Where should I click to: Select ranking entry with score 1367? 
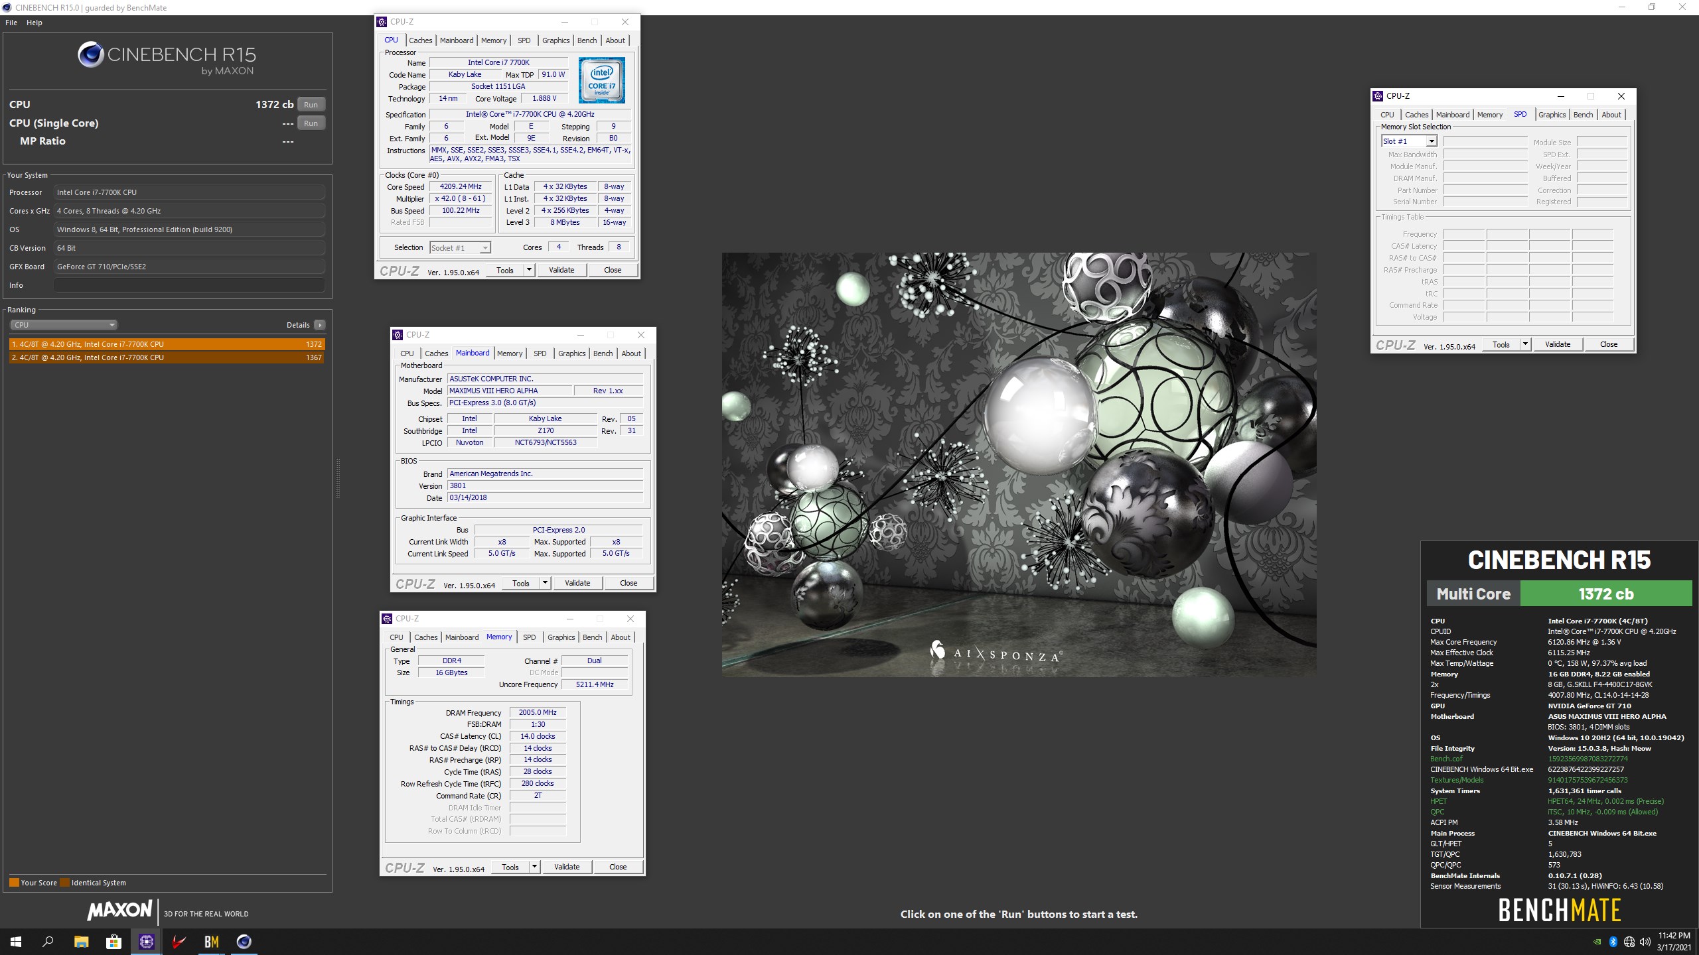point(167,357)
